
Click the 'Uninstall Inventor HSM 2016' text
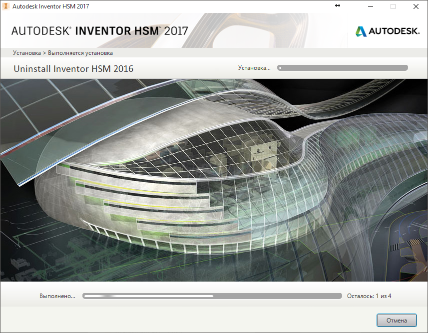[73, 69]
